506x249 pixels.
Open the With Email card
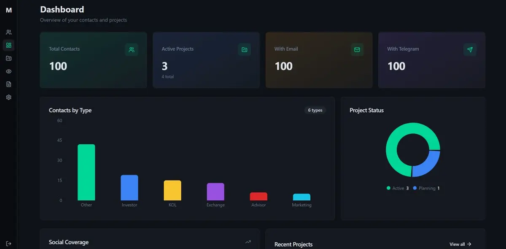point(319,60)
